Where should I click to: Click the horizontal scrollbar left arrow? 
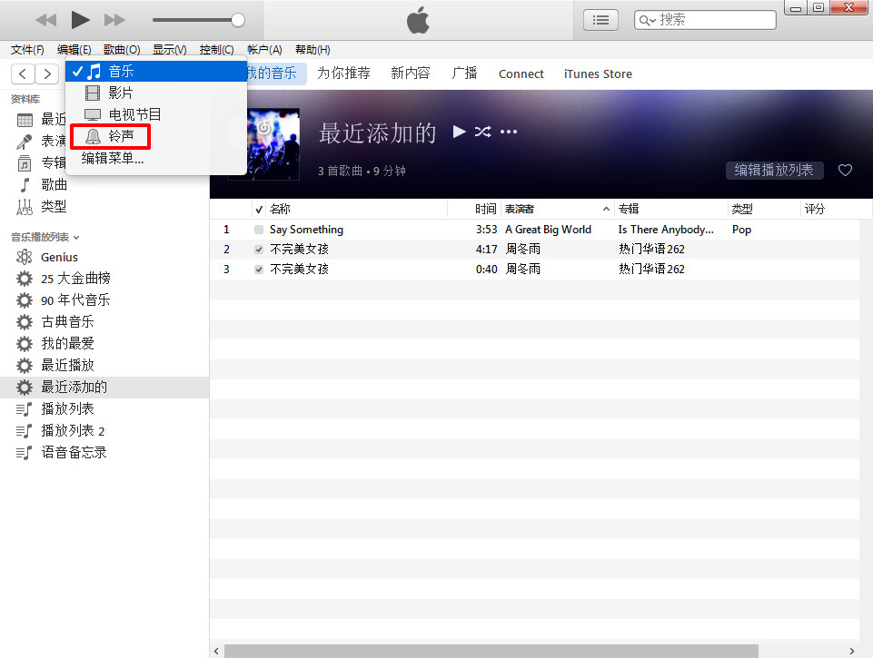(x=216, y=651)
